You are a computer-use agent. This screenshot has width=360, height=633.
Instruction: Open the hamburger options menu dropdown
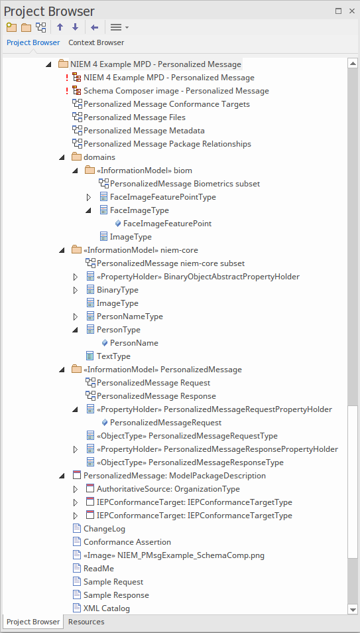[x=119, y=27]
